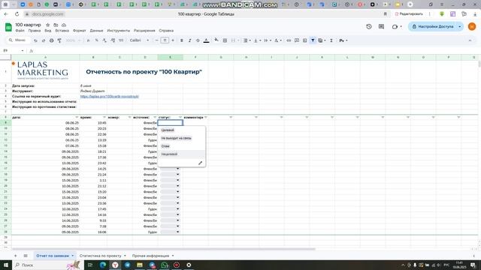Decrease font size with minus
481x270 pixels.
pos(157,40)
